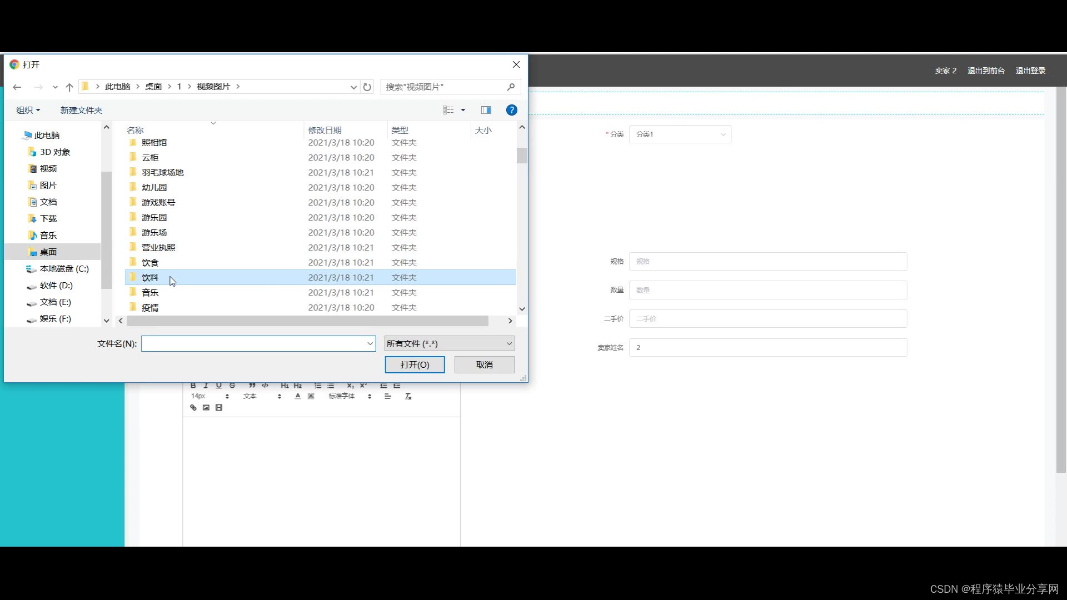Screen dimensions: 1067x600
Task: Open the 组织 menu
Action: [28, 110]
